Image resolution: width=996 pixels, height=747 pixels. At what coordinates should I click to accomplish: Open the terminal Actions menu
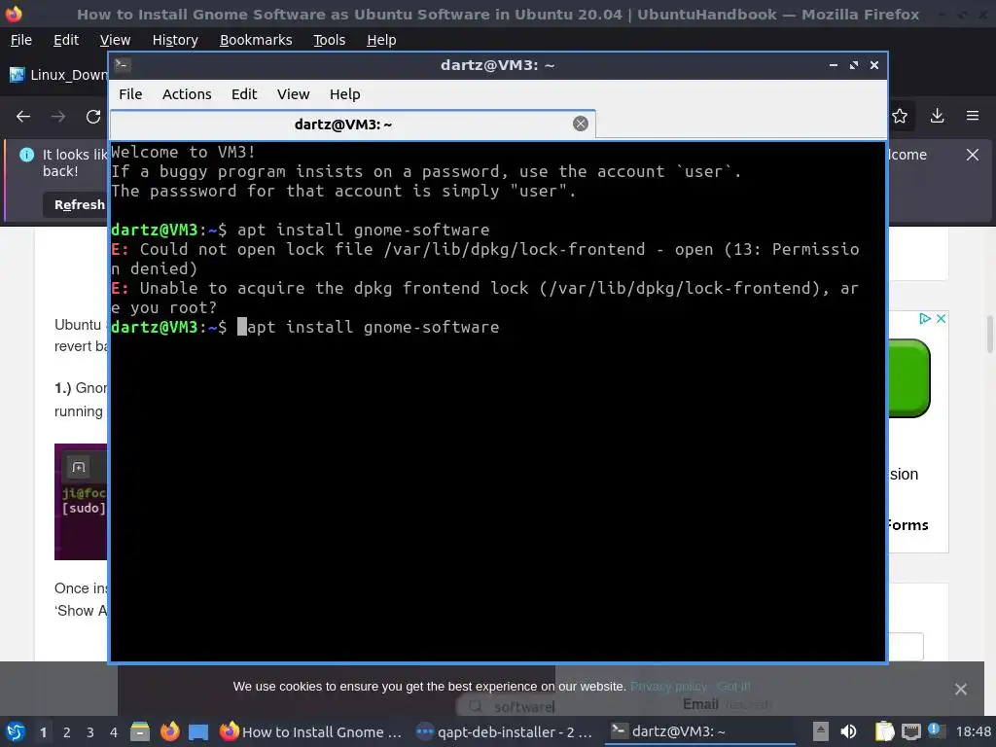pyautogui.click(x=187, y=94)
